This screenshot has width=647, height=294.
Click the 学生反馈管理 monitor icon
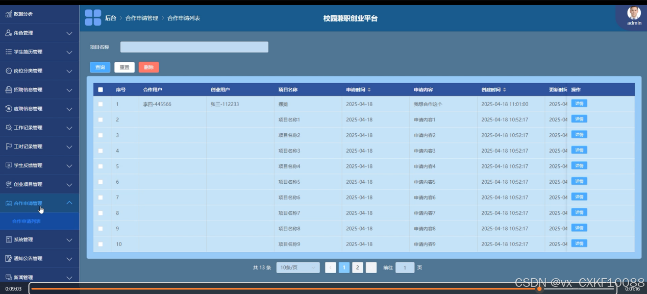pos(9,165)
